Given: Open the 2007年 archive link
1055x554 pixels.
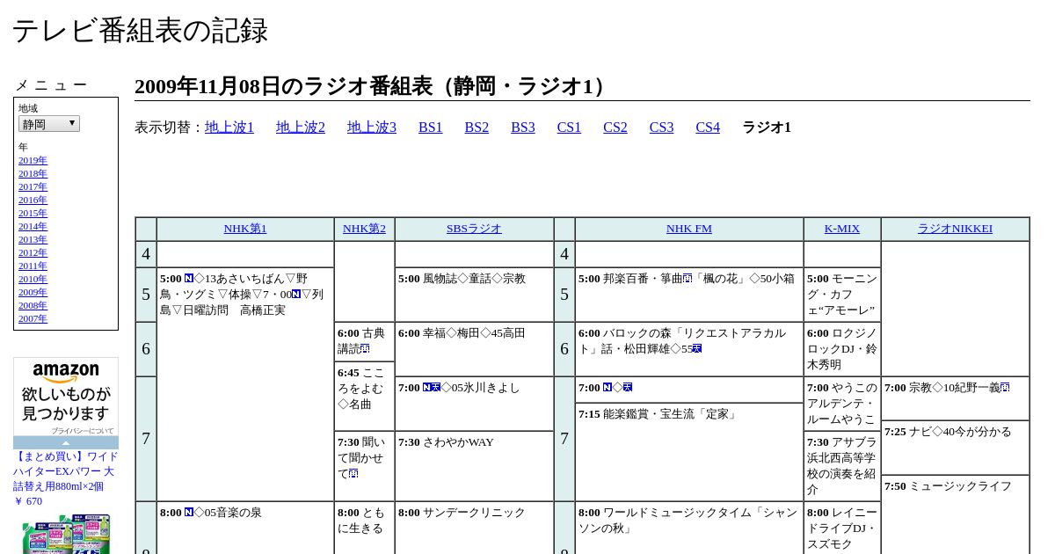Looking at the screenshot, I should [33, 318].
